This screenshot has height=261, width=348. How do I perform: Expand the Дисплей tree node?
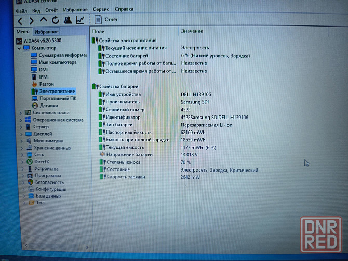(x=21, y=134)
